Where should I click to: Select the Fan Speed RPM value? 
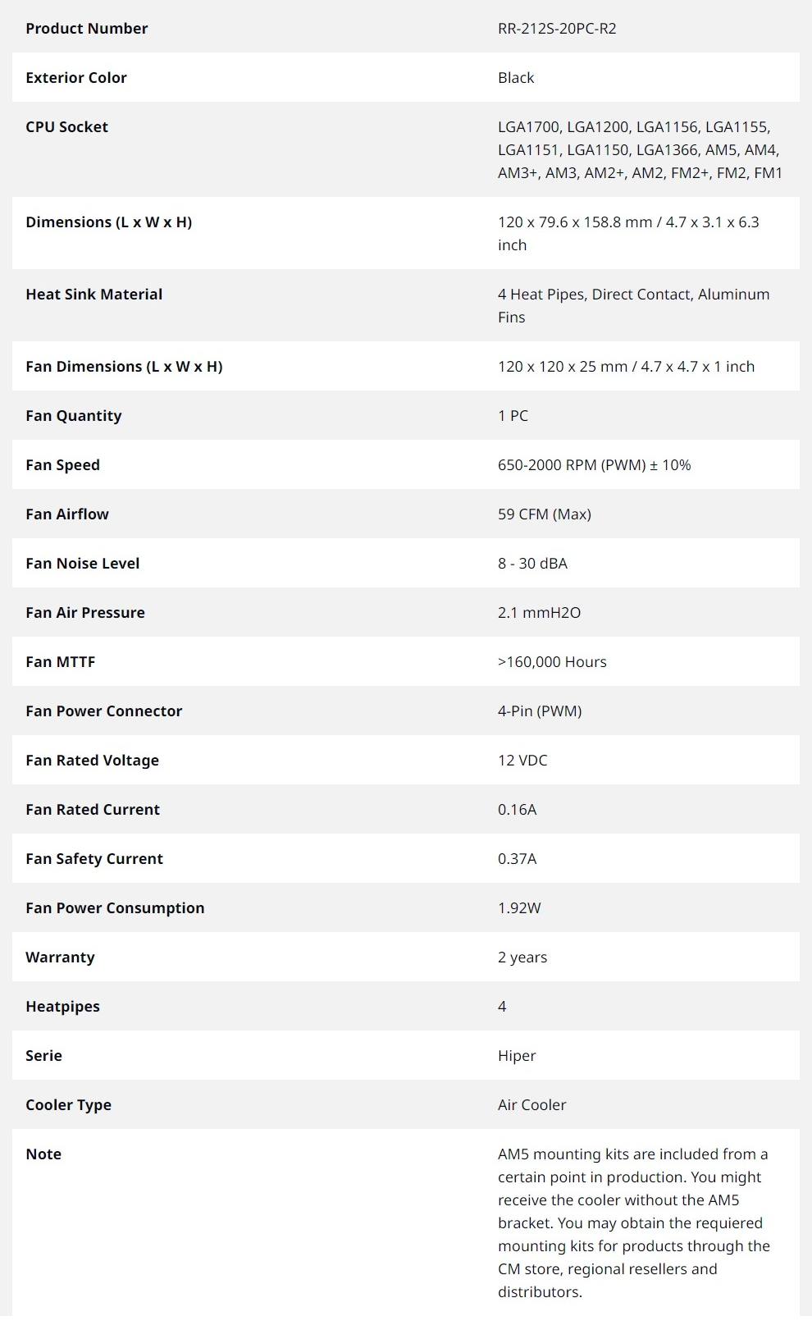point(594,465)
